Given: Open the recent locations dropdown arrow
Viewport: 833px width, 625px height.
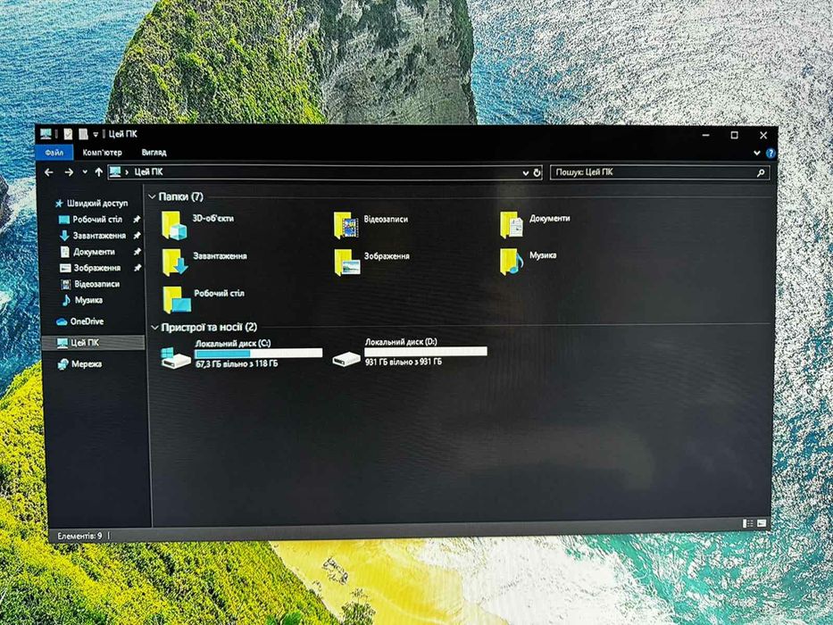Looking at the screenshot, I should point(85,172).
